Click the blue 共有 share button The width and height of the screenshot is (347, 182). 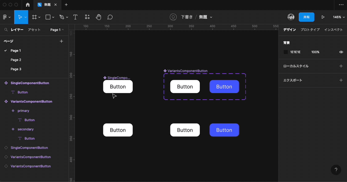pos(306,17)
